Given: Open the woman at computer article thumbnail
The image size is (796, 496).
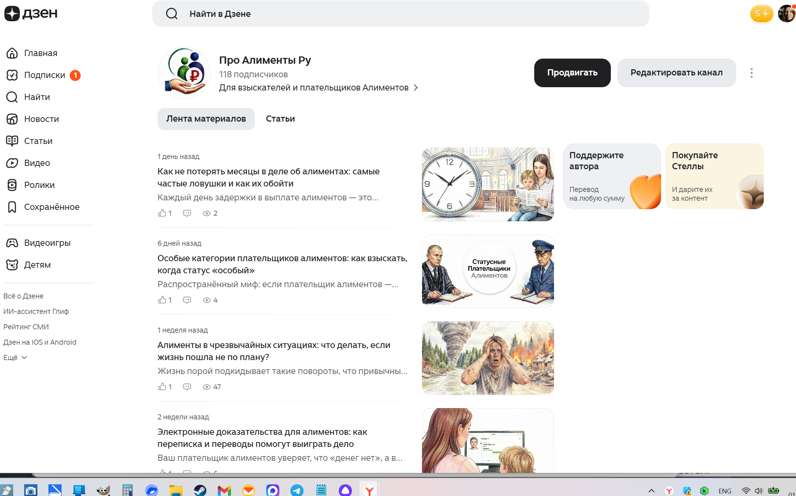Looking at the screenshot, I should (x=488, y=440).
